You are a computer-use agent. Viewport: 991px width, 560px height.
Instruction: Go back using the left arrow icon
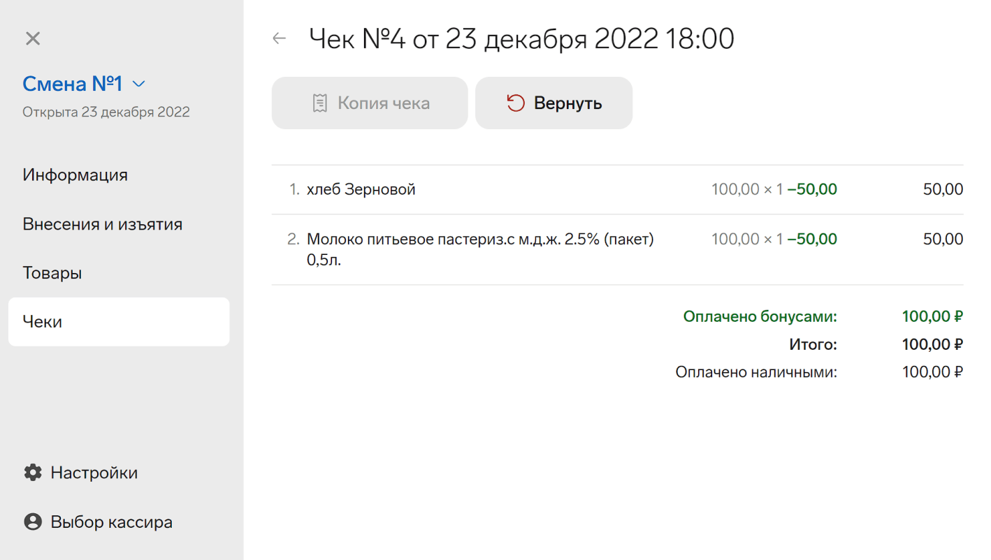[280, 38]
